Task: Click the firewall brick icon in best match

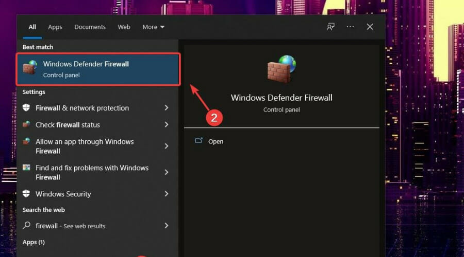Action: [30, 68]
